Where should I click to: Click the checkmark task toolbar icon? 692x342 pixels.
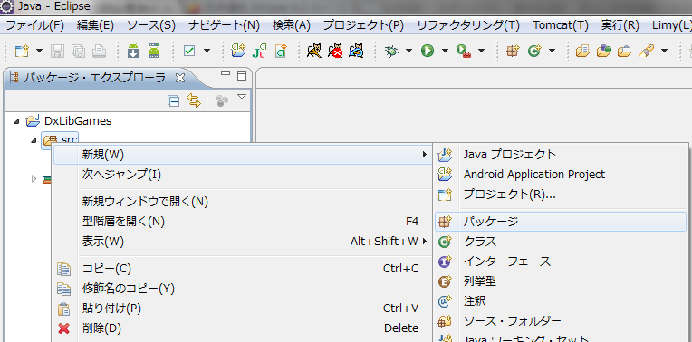(189, 52)
